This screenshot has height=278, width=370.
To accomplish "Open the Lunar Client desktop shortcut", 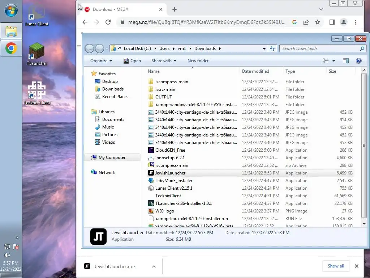I will pos(37,14).
